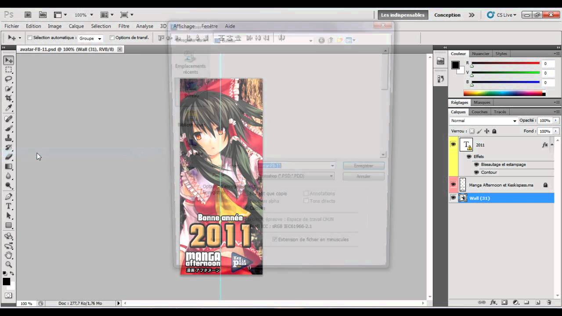Hide the Contour effect
This screenshot has width=562, height=316.
coord(476,172)
